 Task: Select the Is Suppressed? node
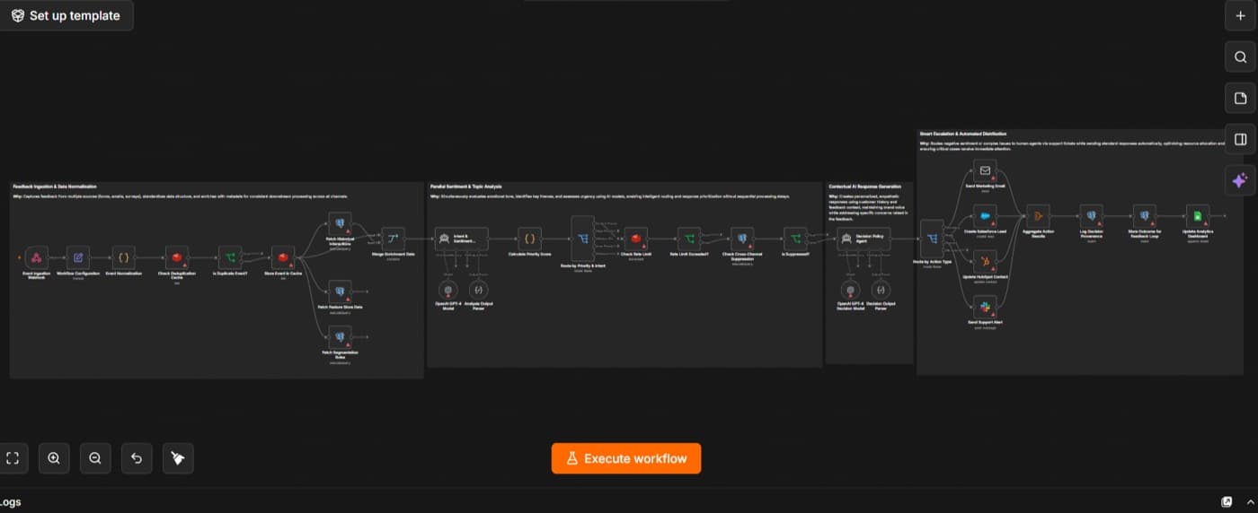coord(795,239)
